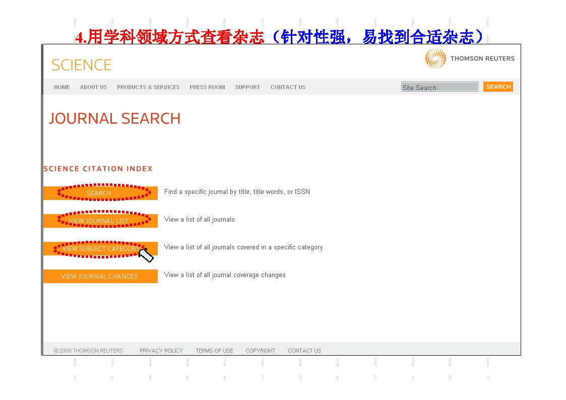Open the SUPPORT navigation item
This screenshot has width=566, height=400.
pyautogui.click(x=247, y=87)
